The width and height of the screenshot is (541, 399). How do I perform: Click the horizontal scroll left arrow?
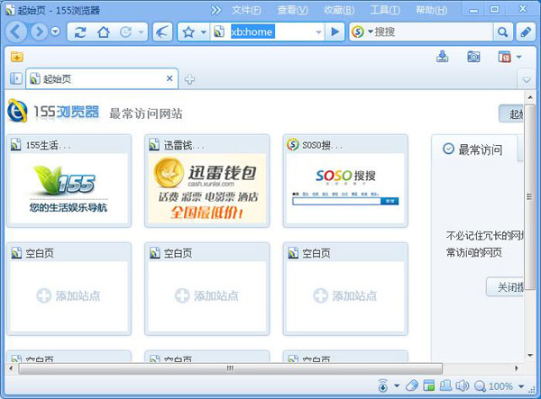point(12,368)
